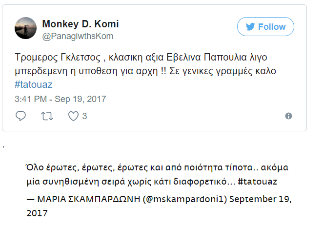
Task: Click the quote starting Όλο έρωτες, έρωτες
Action: 98,168
